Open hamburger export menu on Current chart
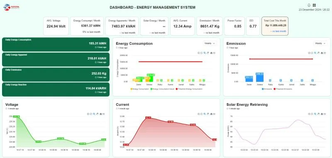332x158 pixels. click(x=214, y=114)
